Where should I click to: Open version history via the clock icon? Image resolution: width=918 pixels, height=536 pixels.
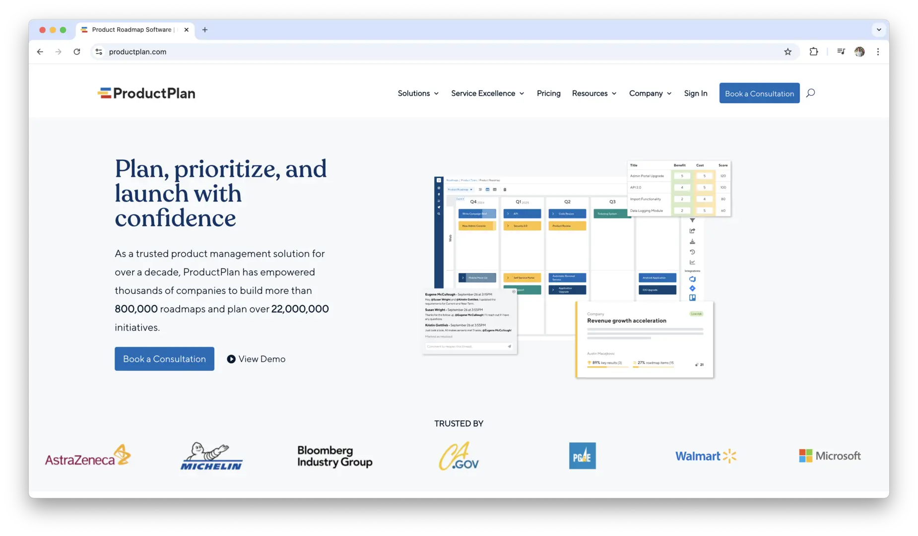[692, 252]
